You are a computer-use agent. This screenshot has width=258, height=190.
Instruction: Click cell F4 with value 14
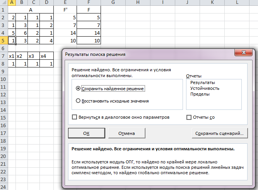click(x=89, y=33)
